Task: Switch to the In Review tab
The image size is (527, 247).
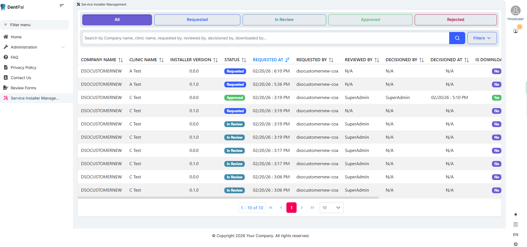Action: tap(284, 20)
